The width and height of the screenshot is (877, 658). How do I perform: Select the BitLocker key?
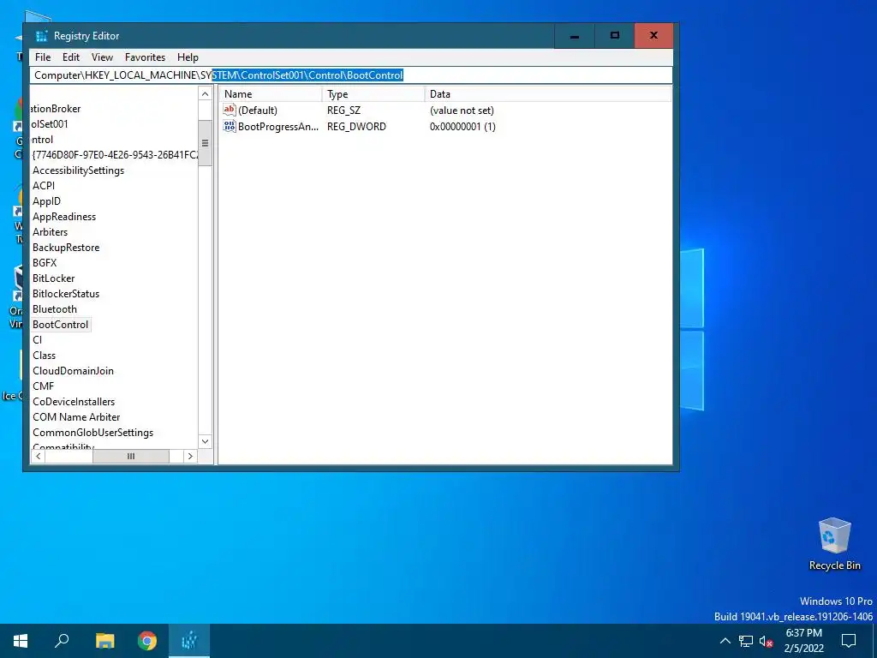click(53, 278)
